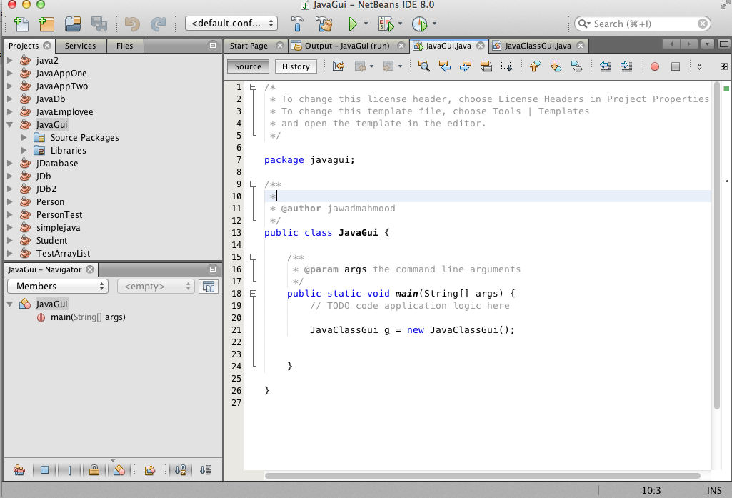Expand Libraries folder

pos(24,151)
